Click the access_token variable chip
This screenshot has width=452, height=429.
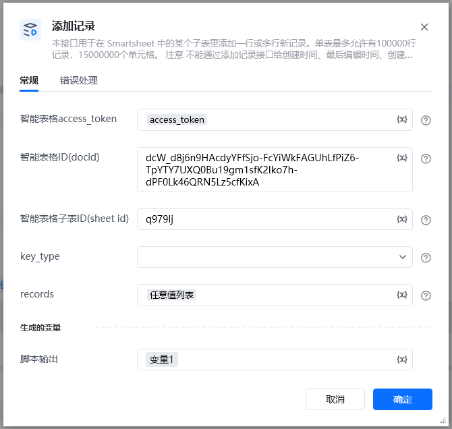tap(177, 119)
